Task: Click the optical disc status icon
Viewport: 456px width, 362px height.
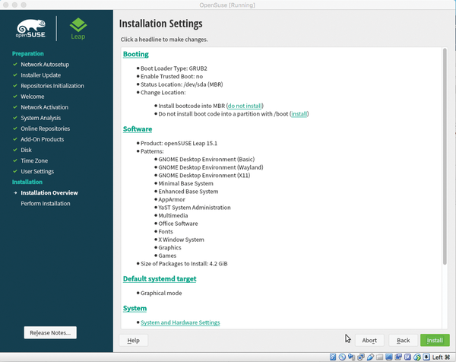Action: tap(342, 357)
